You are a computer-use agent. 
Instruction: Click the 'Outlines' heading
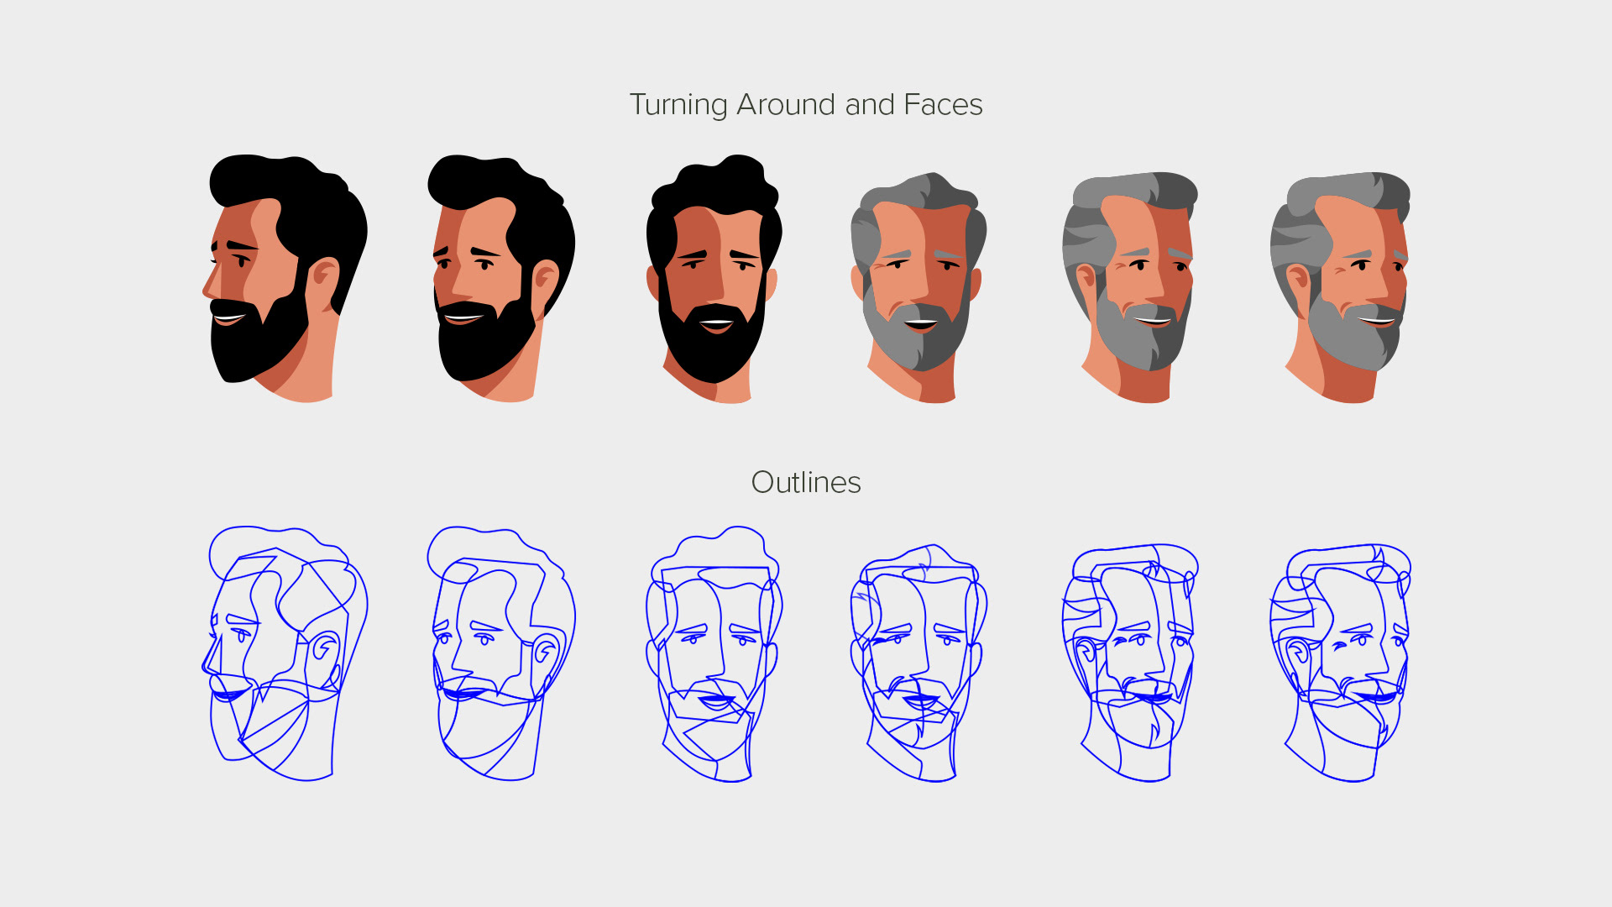coord(806,483)
